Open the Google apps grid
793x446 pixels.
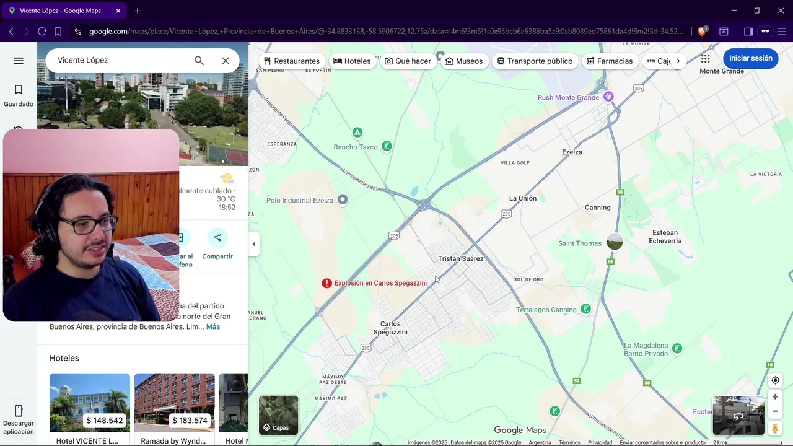coord(705,58)
